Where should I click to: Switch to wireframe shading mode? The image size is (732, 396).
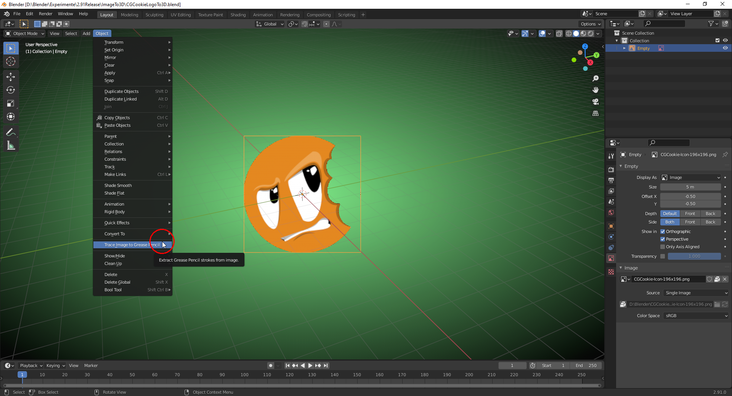point(569,34)
